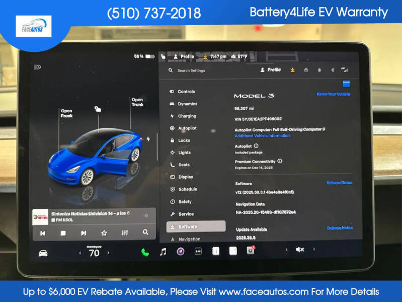Tap the blue badge icon above vehicle name
Image resolution: width=402 pixels, height=302 pixels.
[x=346, y=84]
